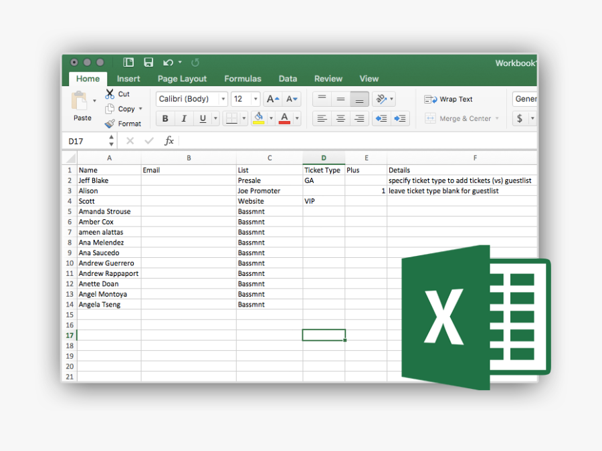
Task: Select cell containing Jeff Blake
Action: [110, 180]
